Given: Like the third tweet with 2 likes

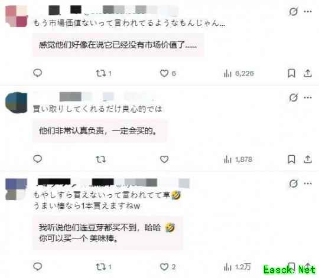Looking at the screenshot, I should pos(168,267).
